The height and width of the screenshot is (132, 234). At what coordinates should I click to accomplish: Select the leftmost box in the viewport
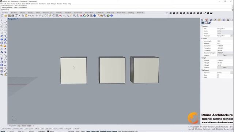click(73, 70)
